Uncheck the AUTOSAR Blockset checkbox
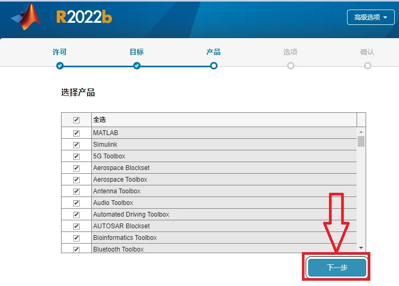Screen dimensions: 399x286 [76, 226]
